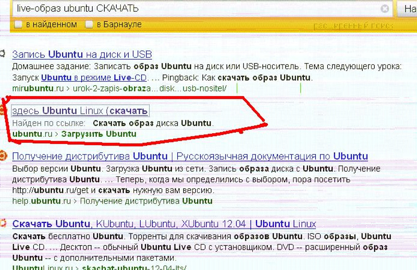Click favicon beside "здесь Ubuntu Linux" result
The width and height of the screenshot is (417, 270).
(x=2, y=110)
